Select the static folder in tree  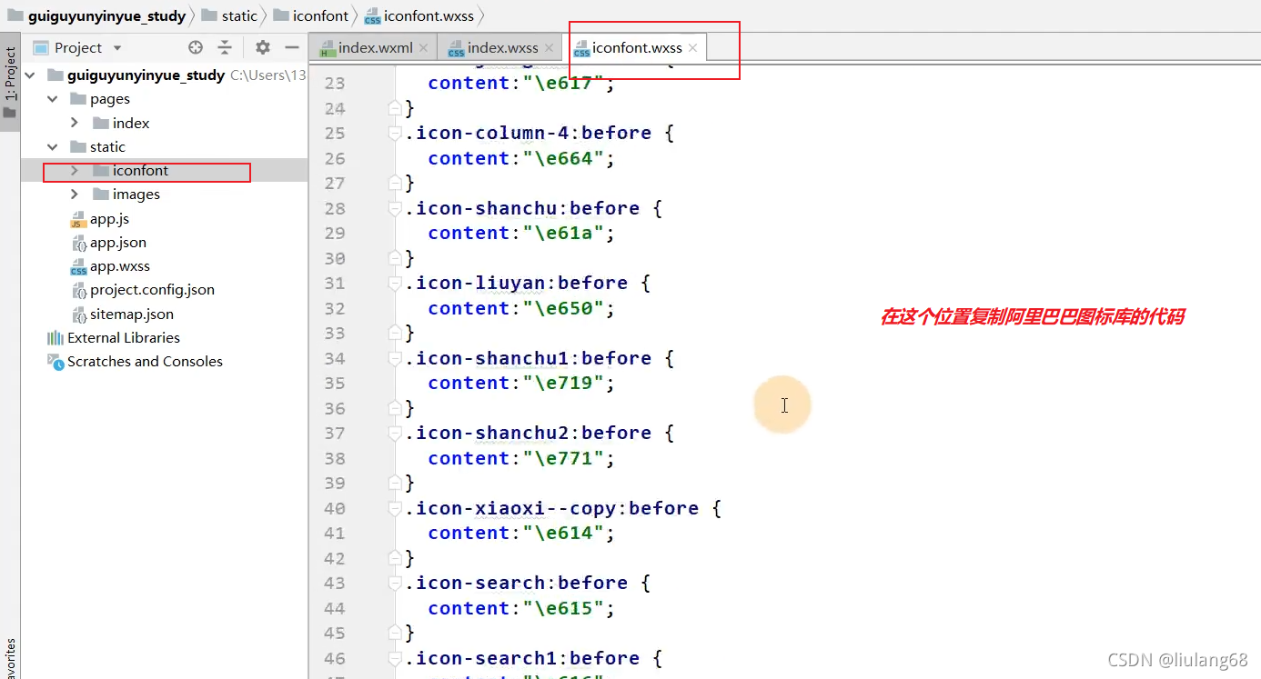coord(107,146)
